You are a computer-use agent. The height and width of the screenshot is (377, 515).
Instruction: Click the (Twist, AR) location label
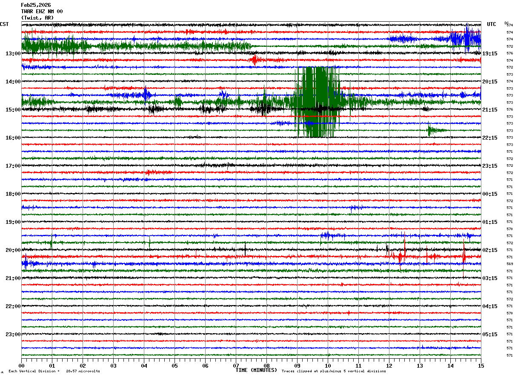[37, 18]
